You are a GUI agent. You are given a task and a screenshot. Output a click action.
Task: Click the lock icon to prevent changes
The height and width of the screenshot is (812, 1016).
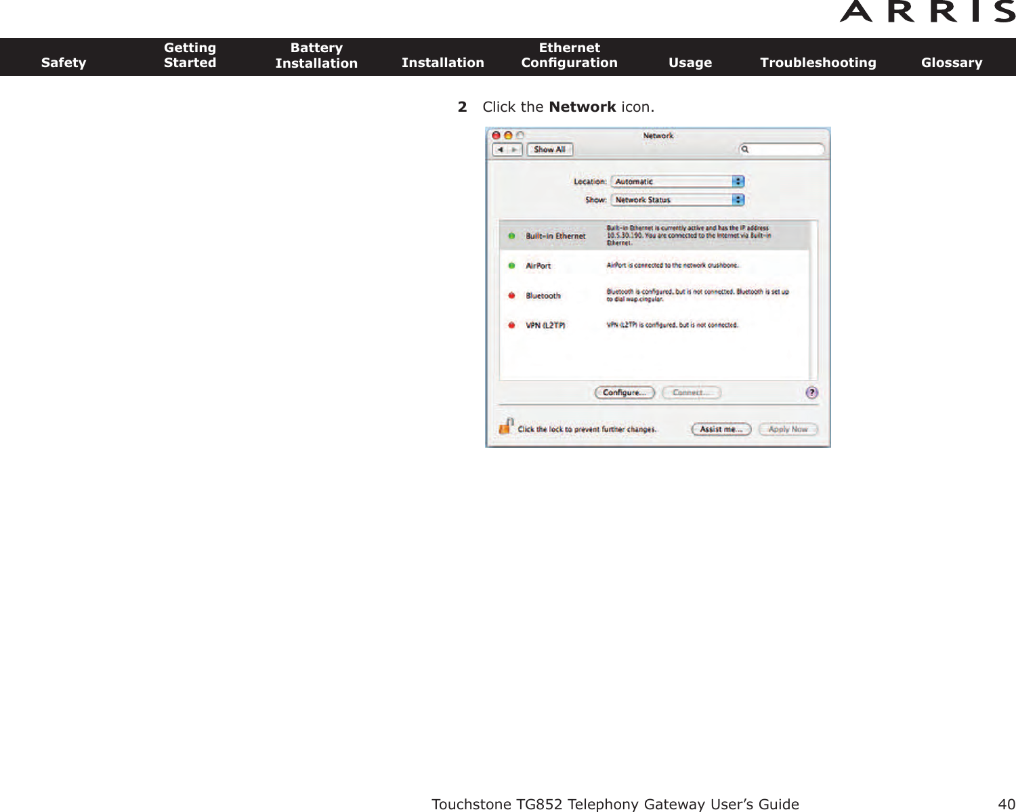pos(506,426)
